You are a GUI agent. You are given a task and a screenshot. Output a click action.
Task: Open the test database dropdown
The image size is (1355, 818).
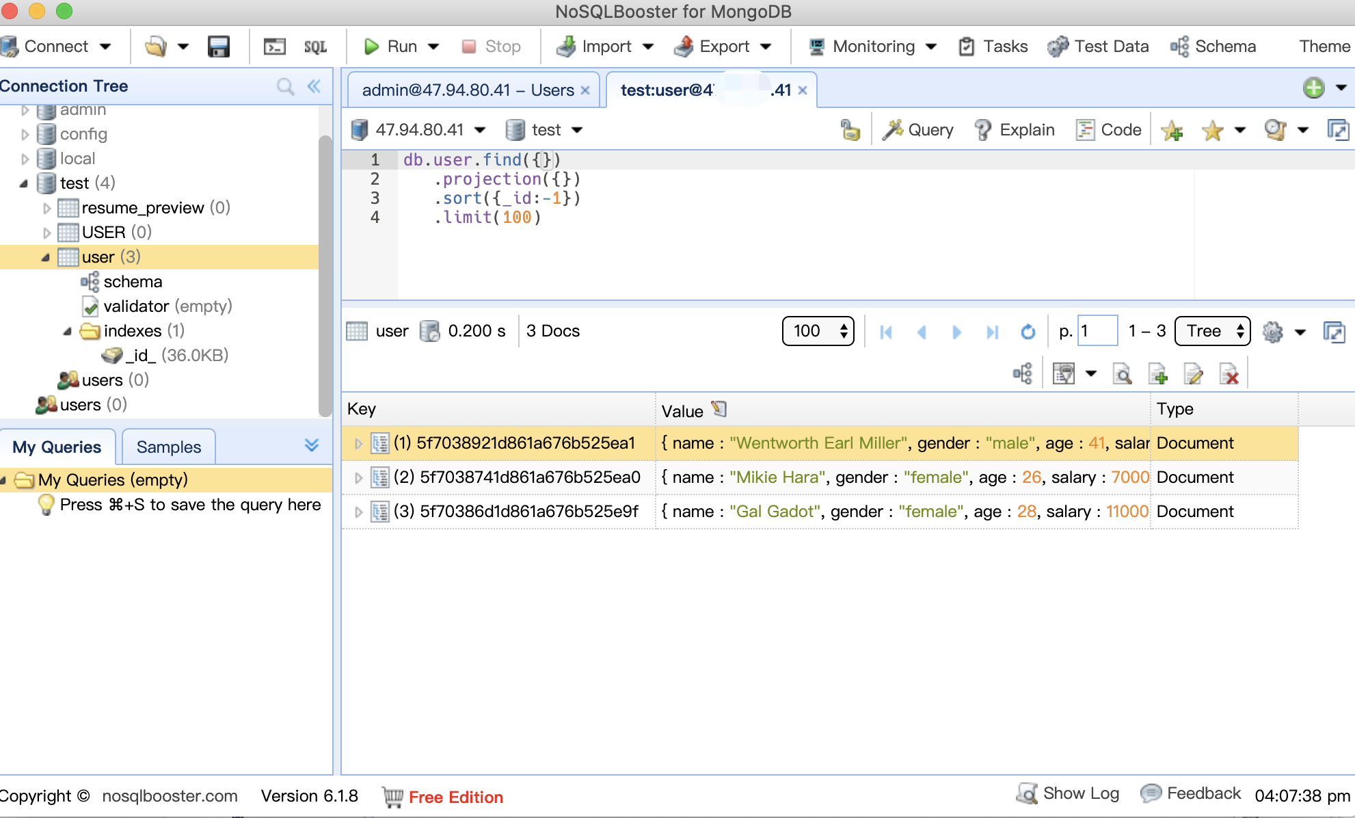tap(577, 130)
